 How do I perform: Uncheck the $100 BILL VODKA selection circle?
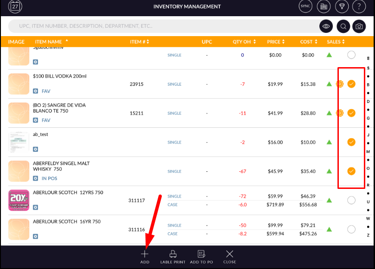(x=351, y=84)
